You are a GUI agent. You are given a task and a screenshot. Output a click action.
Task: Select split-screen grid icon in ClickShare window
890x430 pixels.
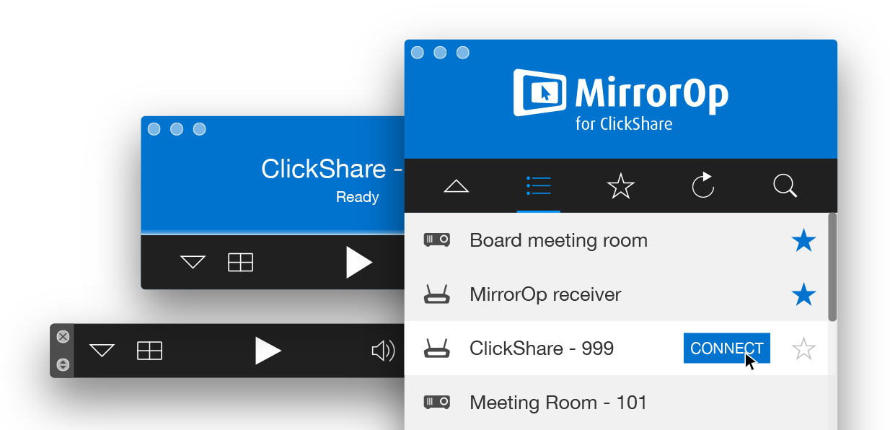pos(240,263)
